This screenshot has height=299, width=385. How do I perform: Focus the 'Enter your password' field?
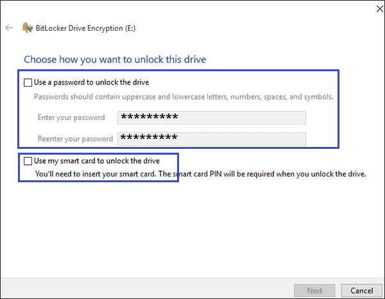[x=211, y=117]
